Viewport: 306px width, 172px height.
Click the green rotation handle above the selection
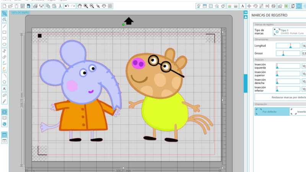coord(123,24)
